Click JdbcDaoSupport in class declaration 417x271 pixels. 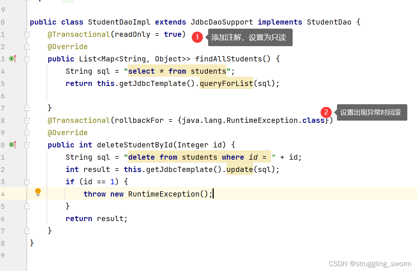(222, 22)
